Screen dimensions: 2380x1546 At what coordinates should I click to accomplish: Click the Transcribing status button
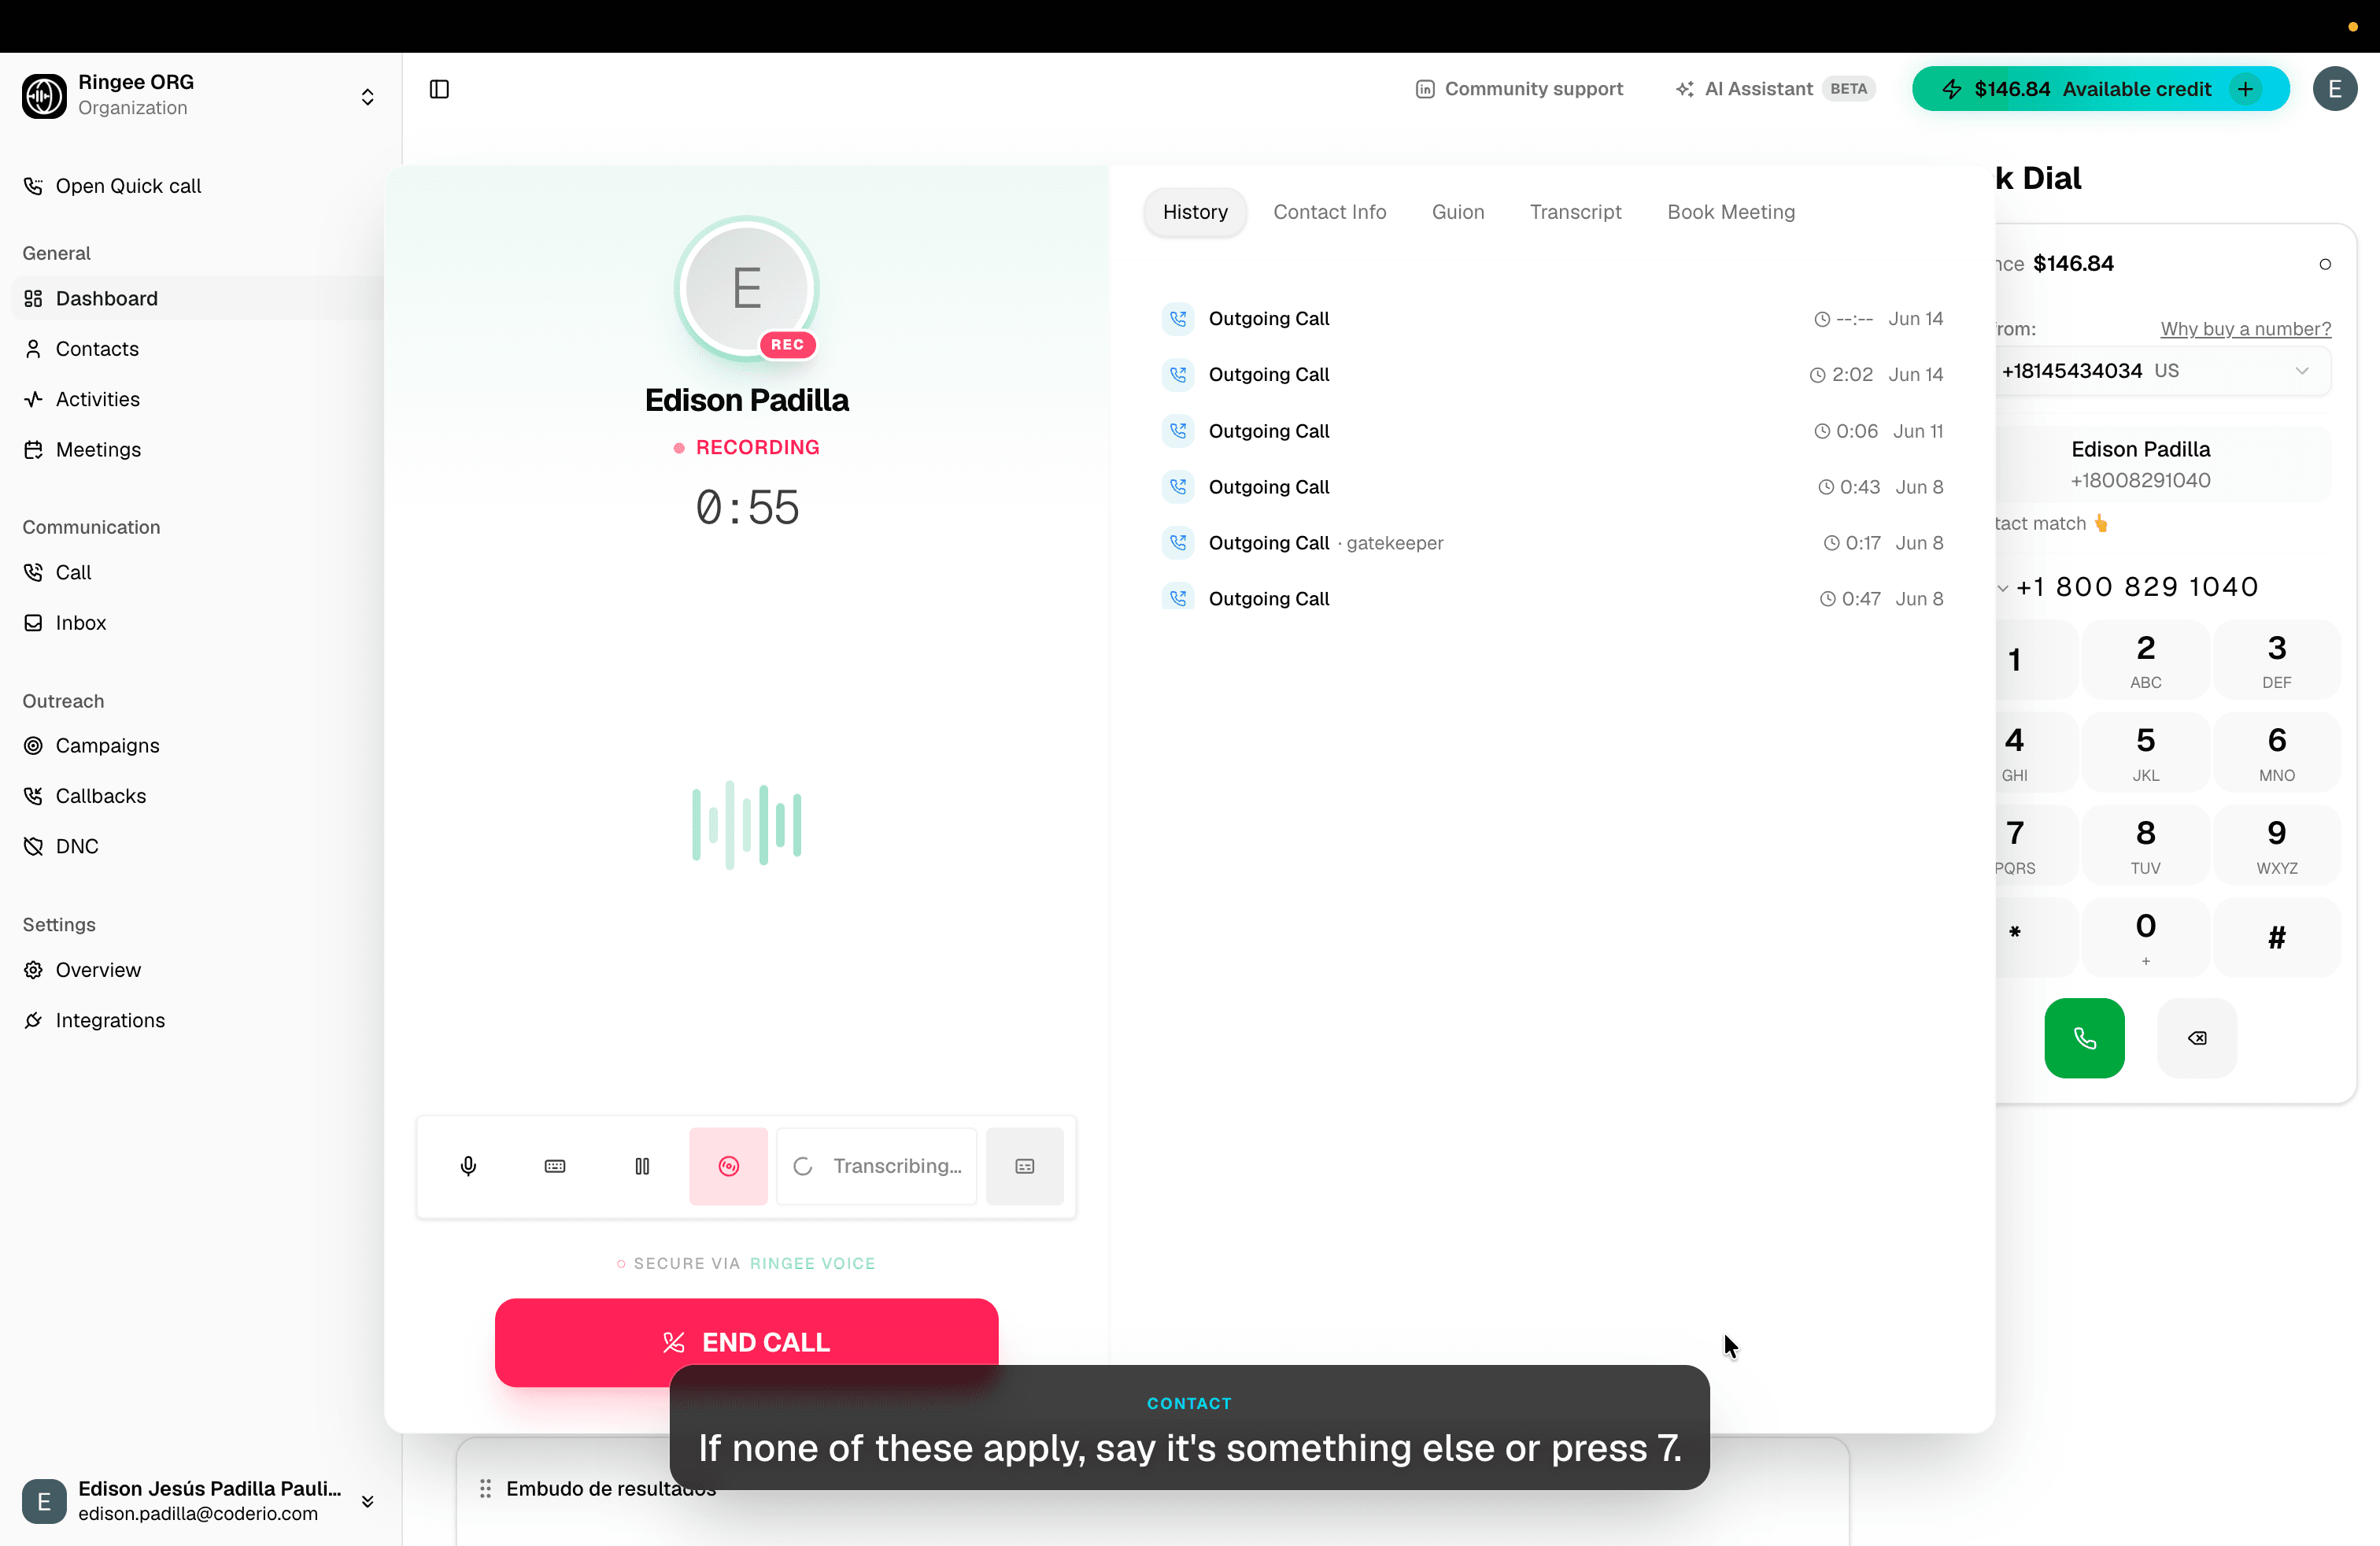point(877,1166)
